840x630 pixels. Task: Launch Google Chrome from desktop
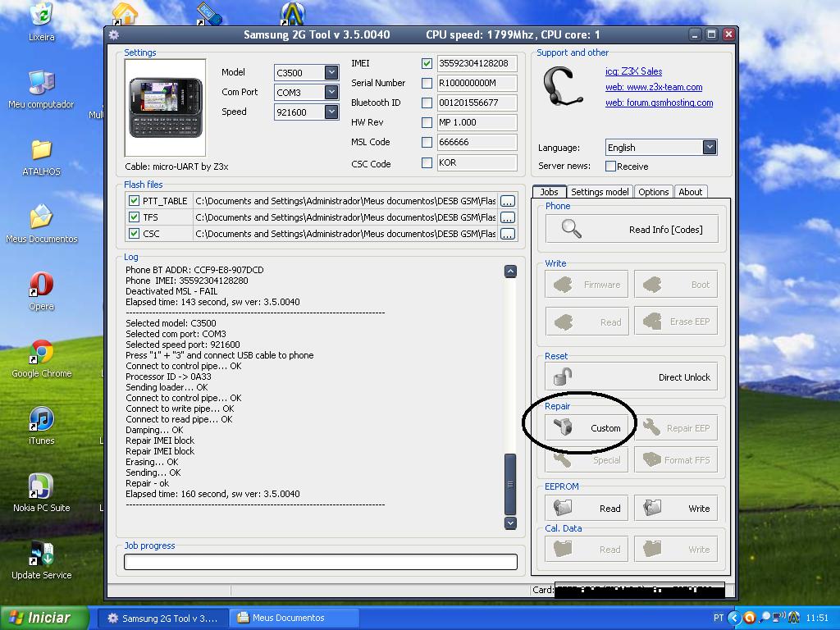point(41,358)
